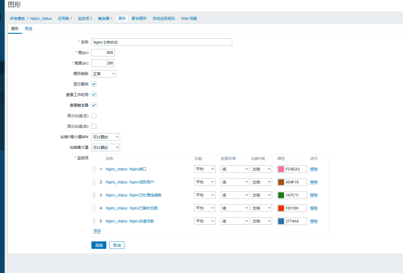Open the green 1A7C11 color swatch
The height and width of the screenshot is (273, 403).
281,195
